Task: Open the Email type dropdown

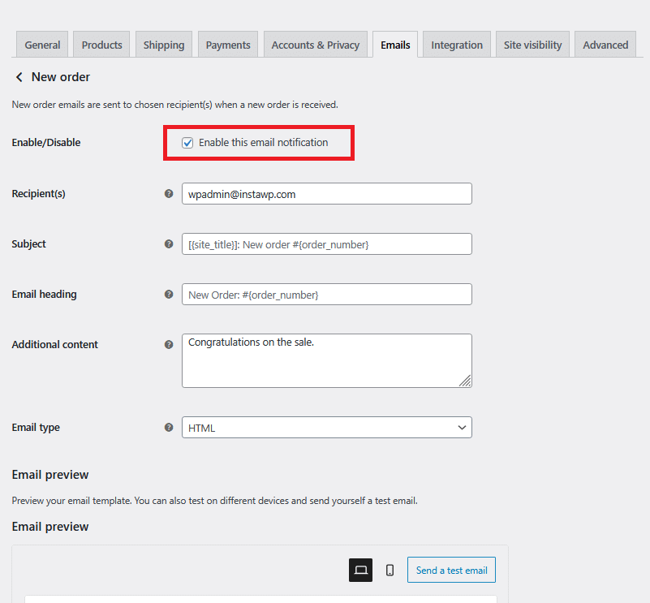Action: pyautogui.click(x=326, y=427)
